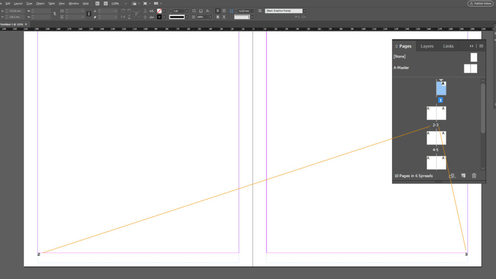
Task: Select the Screen Mode icon
Action: (144, 3)
